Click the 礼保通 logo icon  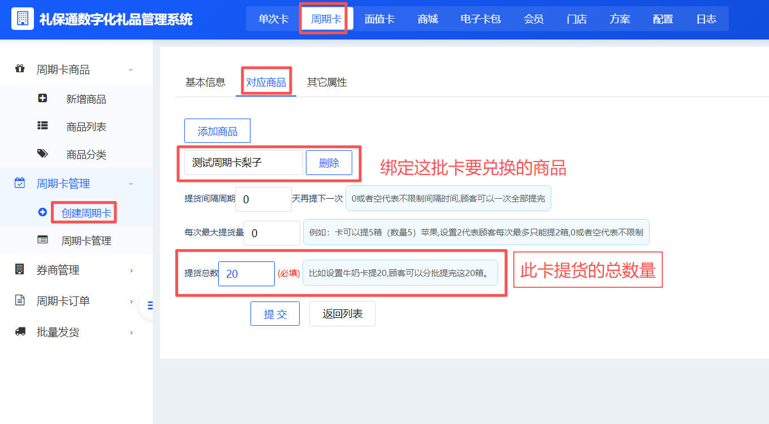(x=22, y=19)
